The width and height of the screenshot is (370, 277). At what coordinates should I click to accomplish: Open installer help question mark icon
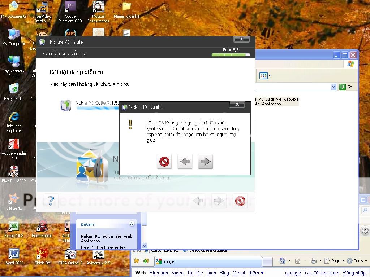click(51, 201)
